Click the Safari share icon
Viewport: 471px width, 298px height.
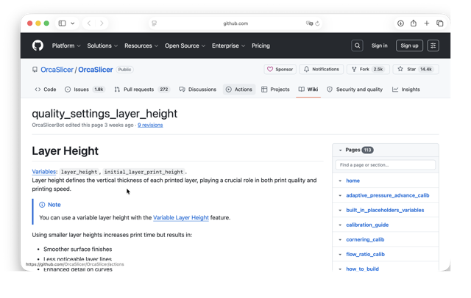point(414,23)
